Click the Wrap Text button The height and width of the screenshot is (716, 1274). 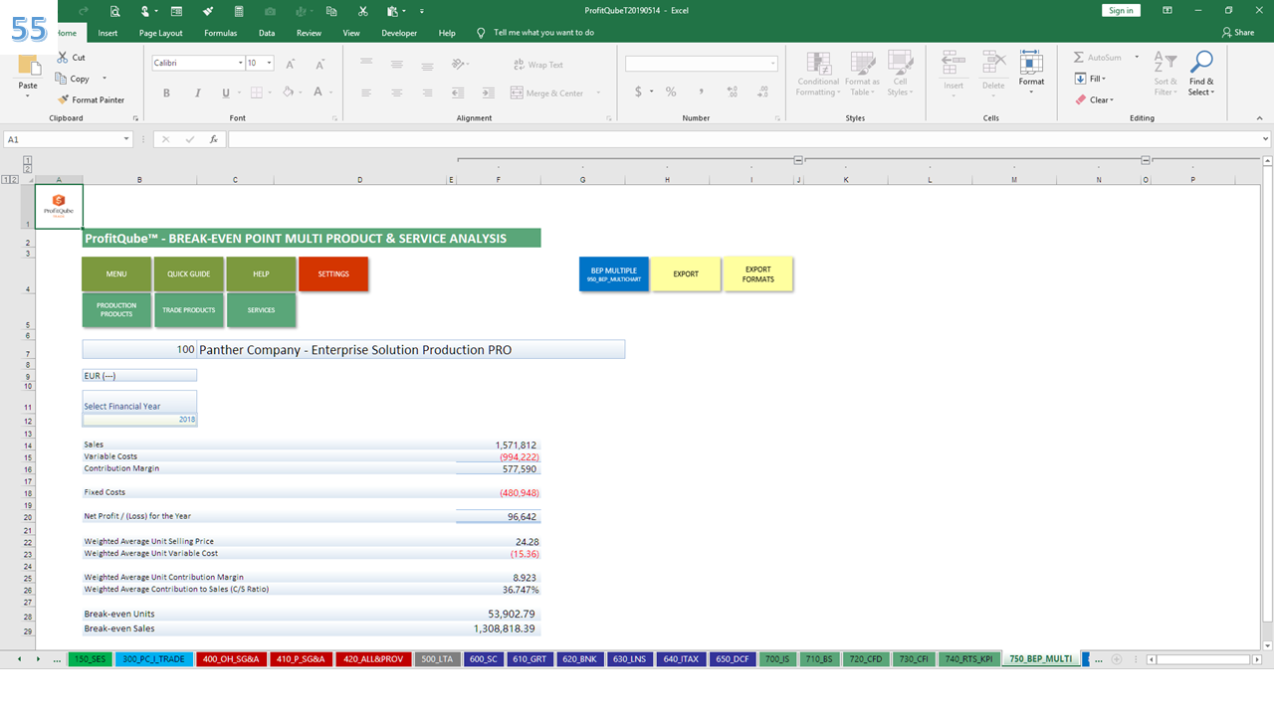point(537,65)
